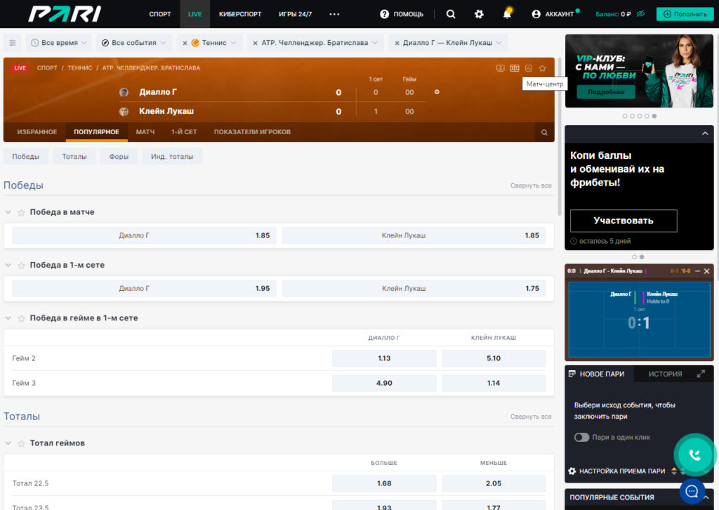Screen dimensions: 719x510
Task: Open match-center court icon
Action: coord(515,68)
